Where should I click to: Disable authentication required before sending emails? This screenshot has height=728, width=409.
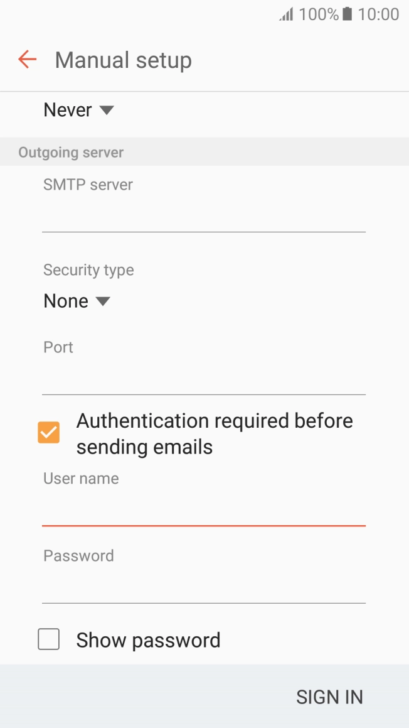(x=49, y=432)
